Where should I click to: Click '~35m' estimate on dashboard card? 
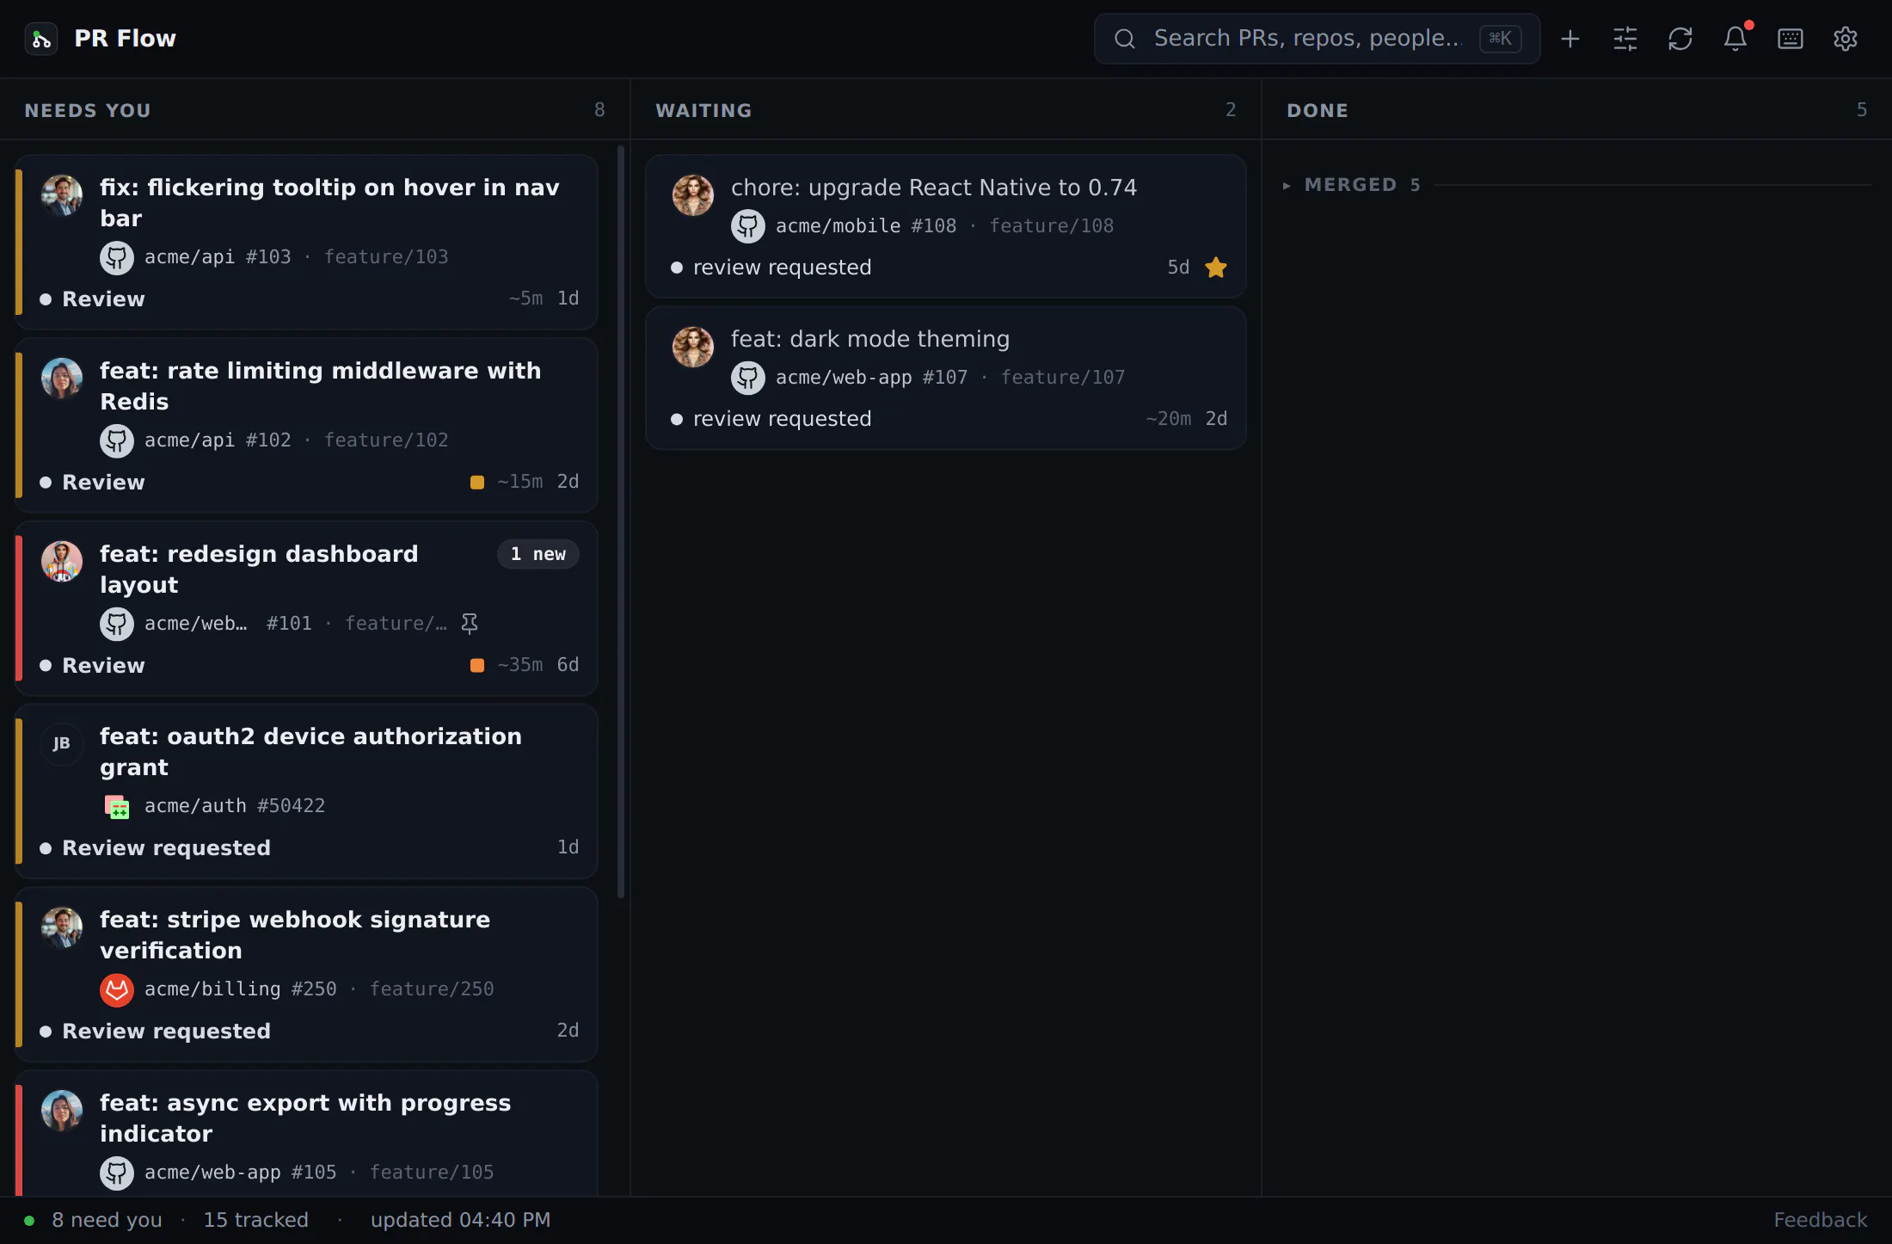(520, 665)
